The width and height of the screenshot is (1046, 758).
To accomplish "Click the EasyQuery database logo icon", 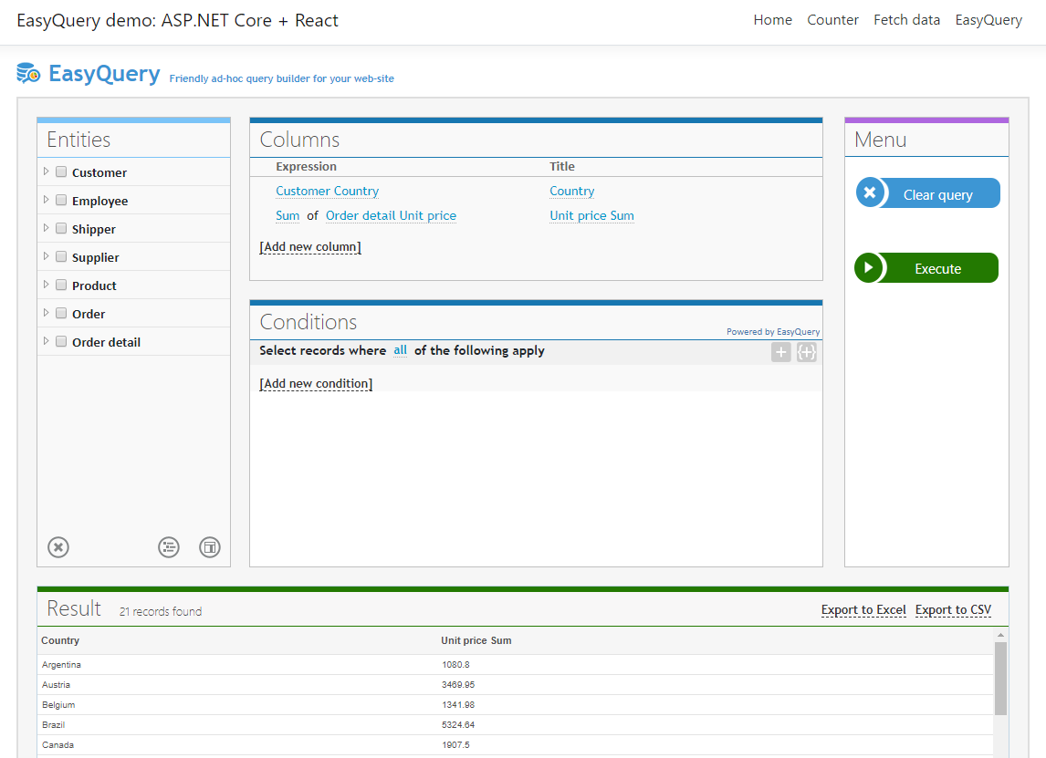I will (x=27, y=73).
